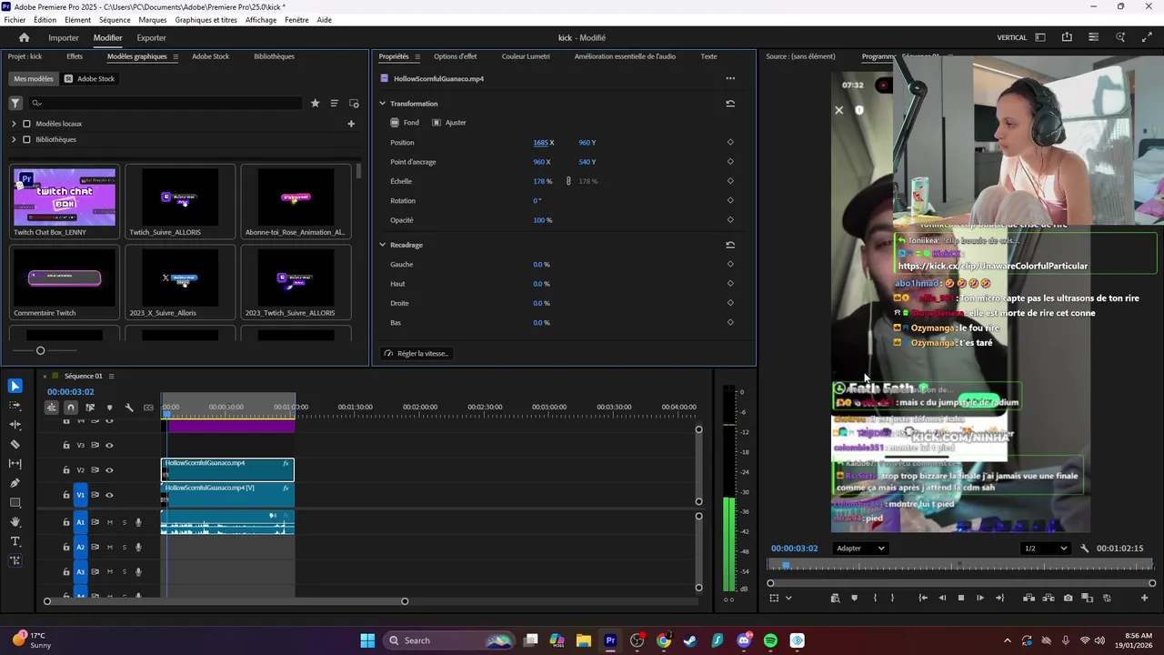This screenshot has height=655, width=1164.
Task: Enable voice-over record on A1
Action: click(x=138, y=522)
